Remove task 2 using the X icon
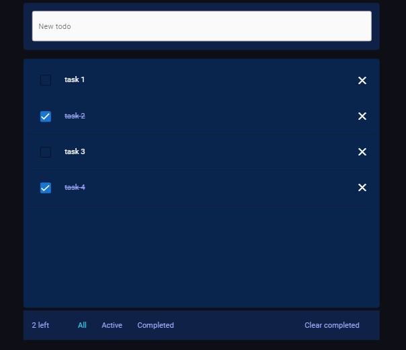 362,116
